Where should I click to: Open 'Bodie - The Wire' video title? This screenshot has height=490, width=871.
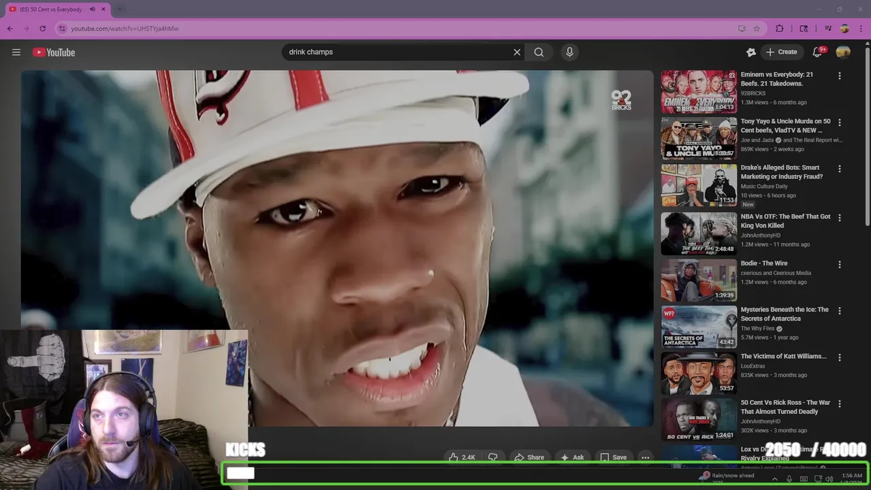[x=763, y=263]
